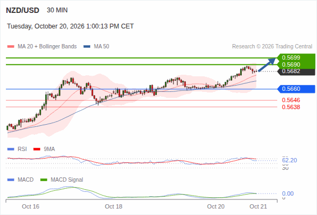Viewport: 317px width, 215px height.
Task: Click the Oct 20 date axis label
Action: tap(215, 206)
